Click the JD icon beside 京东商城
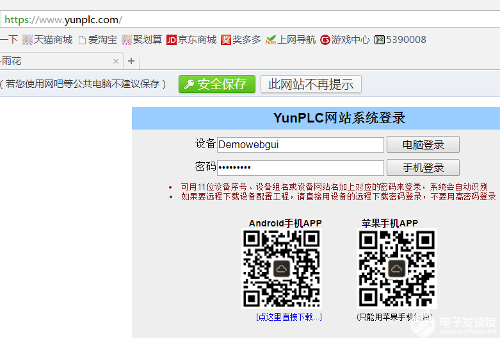The width and height of the screenshot is (500, 338). click(171, 40)
